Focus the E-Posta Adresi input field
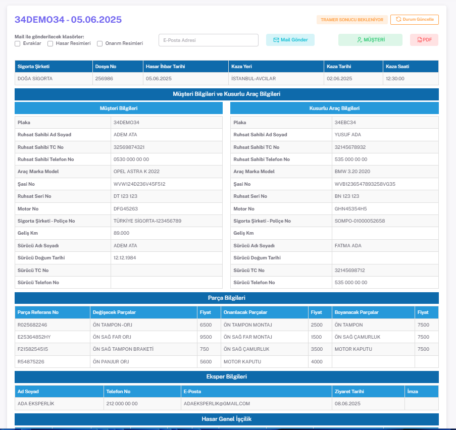The width and height of the screenshot is (456, 430). [x=208, y=40]
